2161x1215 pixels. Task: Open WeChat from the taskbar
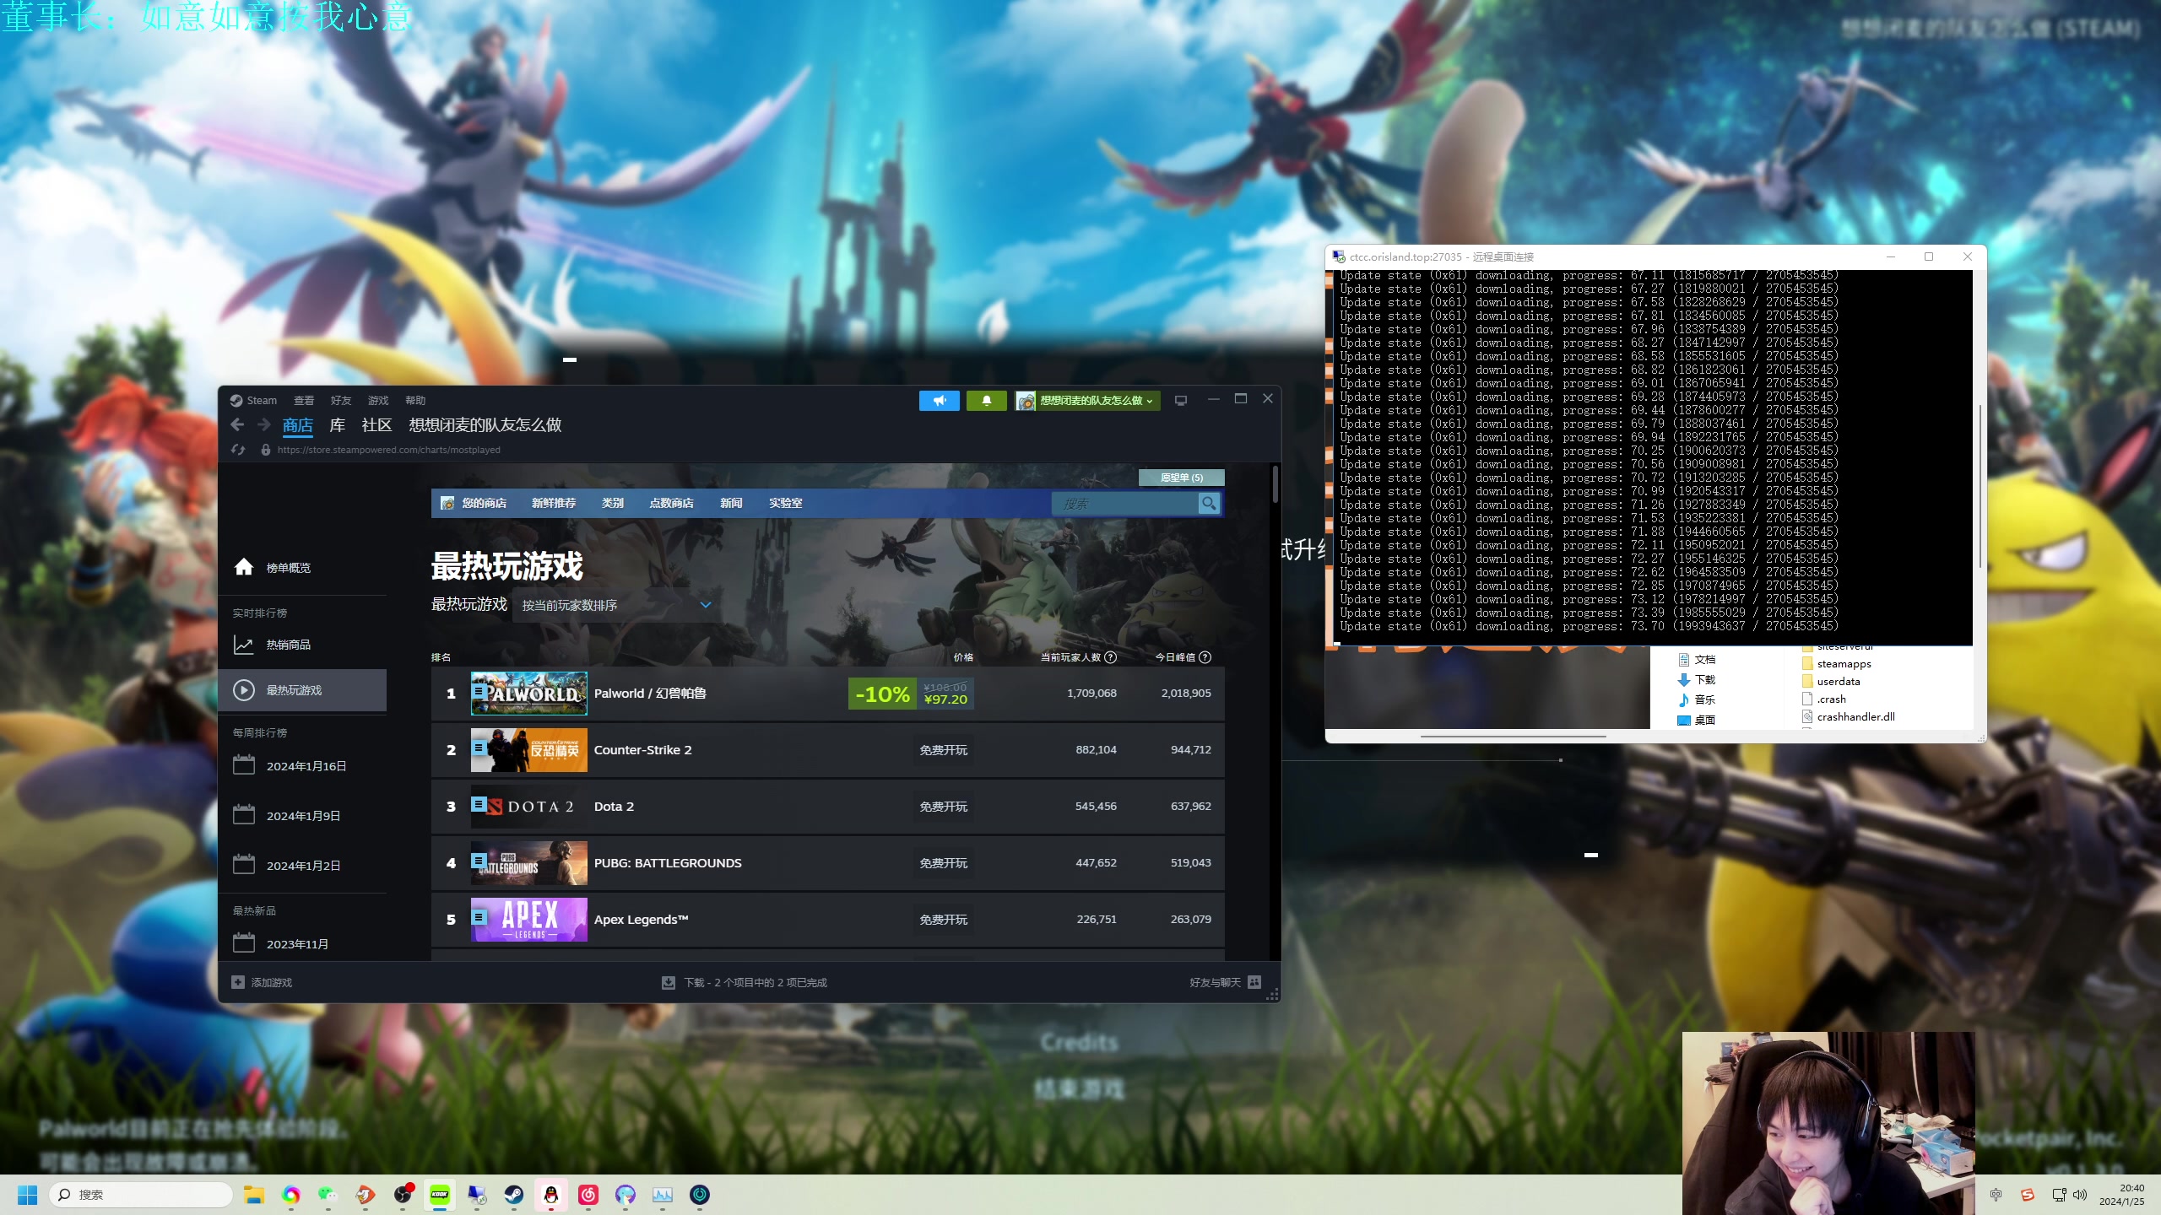click(x=328, y=1195)
